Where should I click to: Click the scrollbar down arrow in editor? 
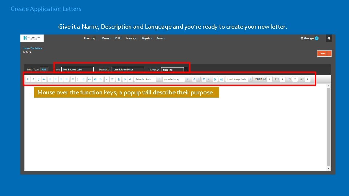(329, 168)
